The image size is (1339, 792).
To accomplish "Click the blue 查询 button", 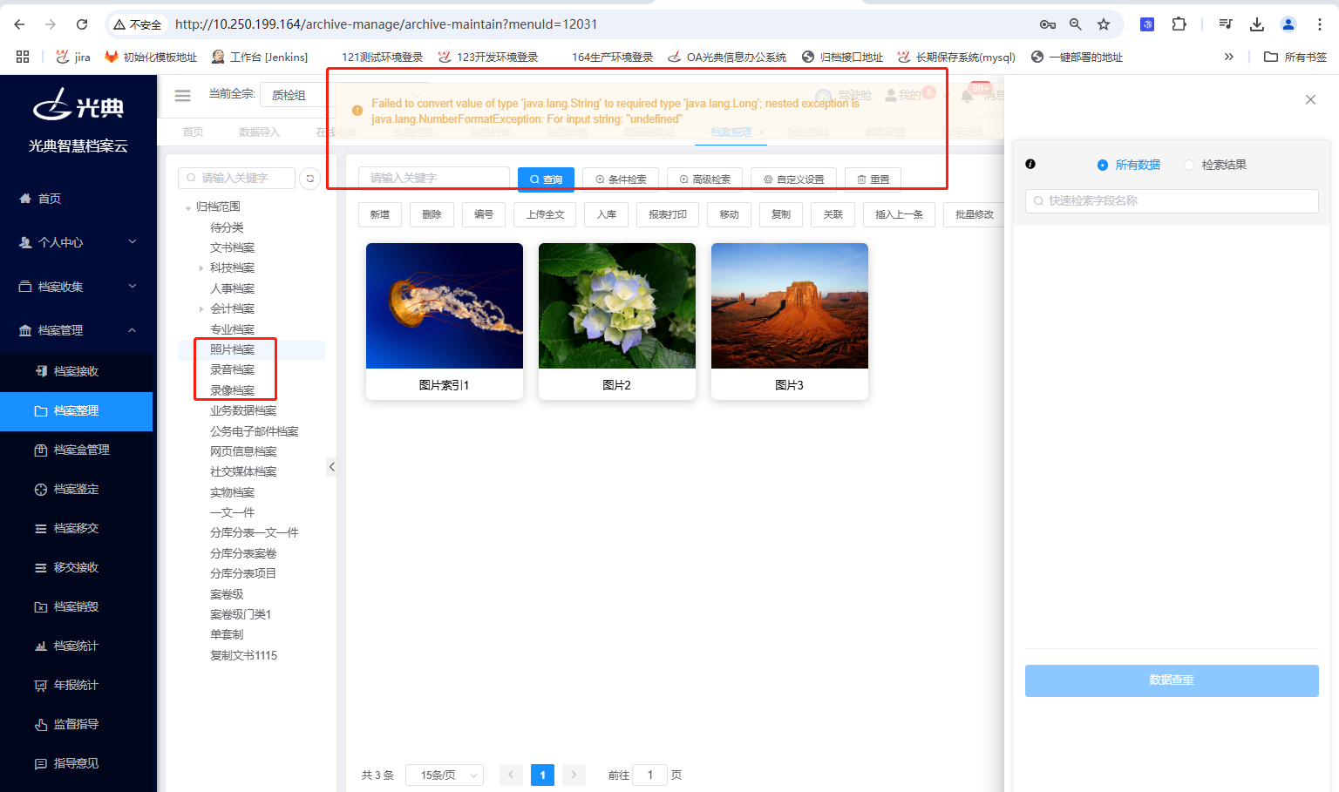I will pos(546,179).
